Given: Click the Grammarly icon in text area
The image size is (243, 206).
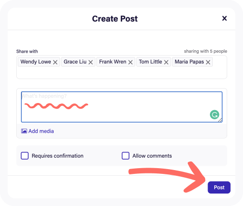Looking at the screenshot, I should point(214,114).
